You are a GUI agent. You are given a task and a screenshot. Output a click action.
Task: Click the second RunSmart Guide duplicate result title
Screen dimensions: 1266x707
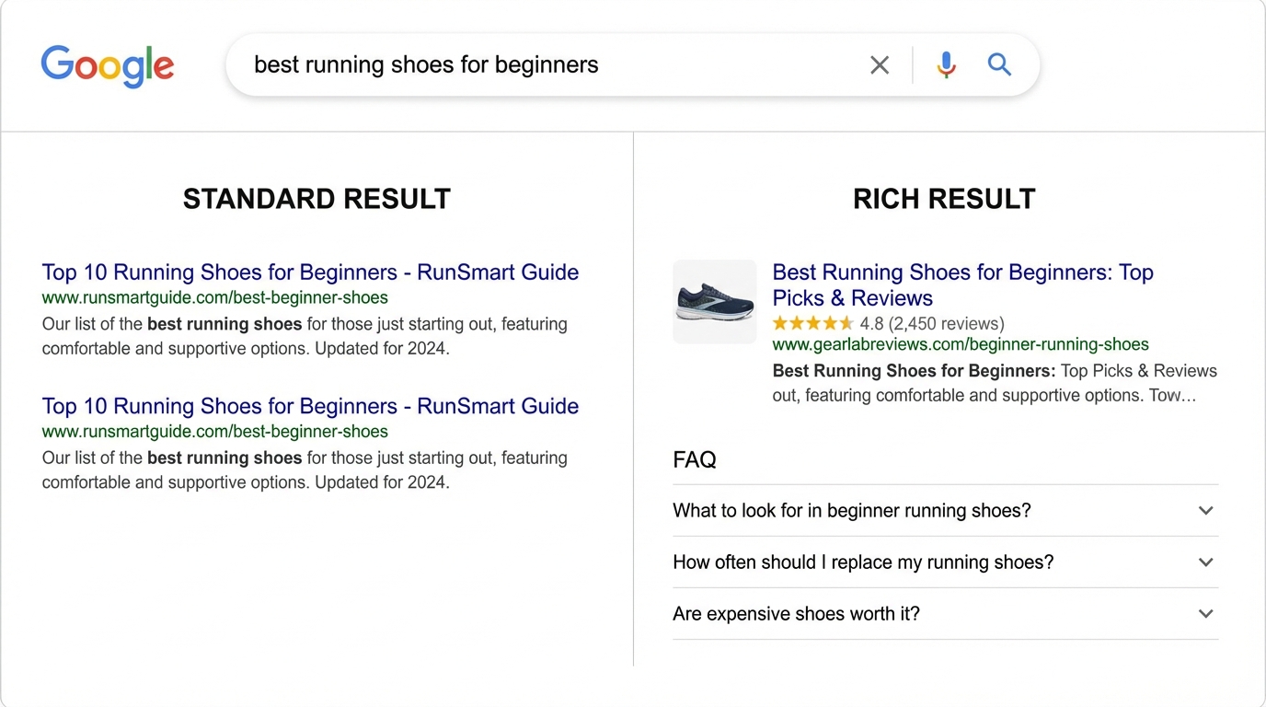coord(309,406)
